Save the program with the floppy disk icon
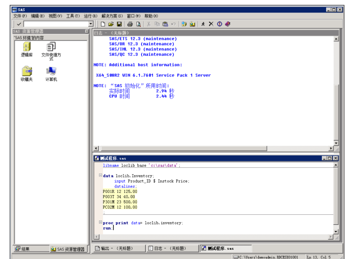The image size is (362, 259). click(119, 24)
